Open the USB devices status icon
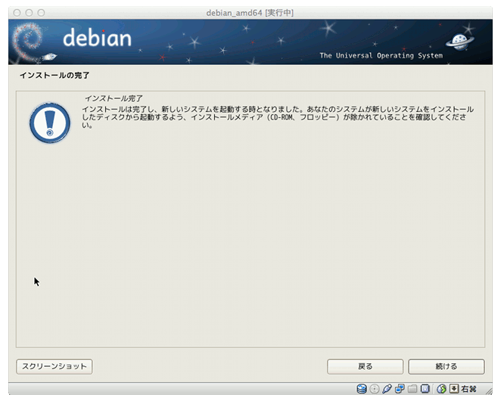The width and height of the screenshot is (501, 407). [x=387, y=389]
